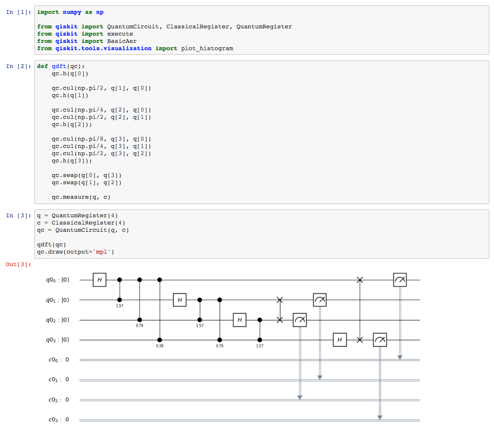The image size is (494, 426).
Task: Click the swap X marker on q0₁ wire
Action: coord(280,300)
